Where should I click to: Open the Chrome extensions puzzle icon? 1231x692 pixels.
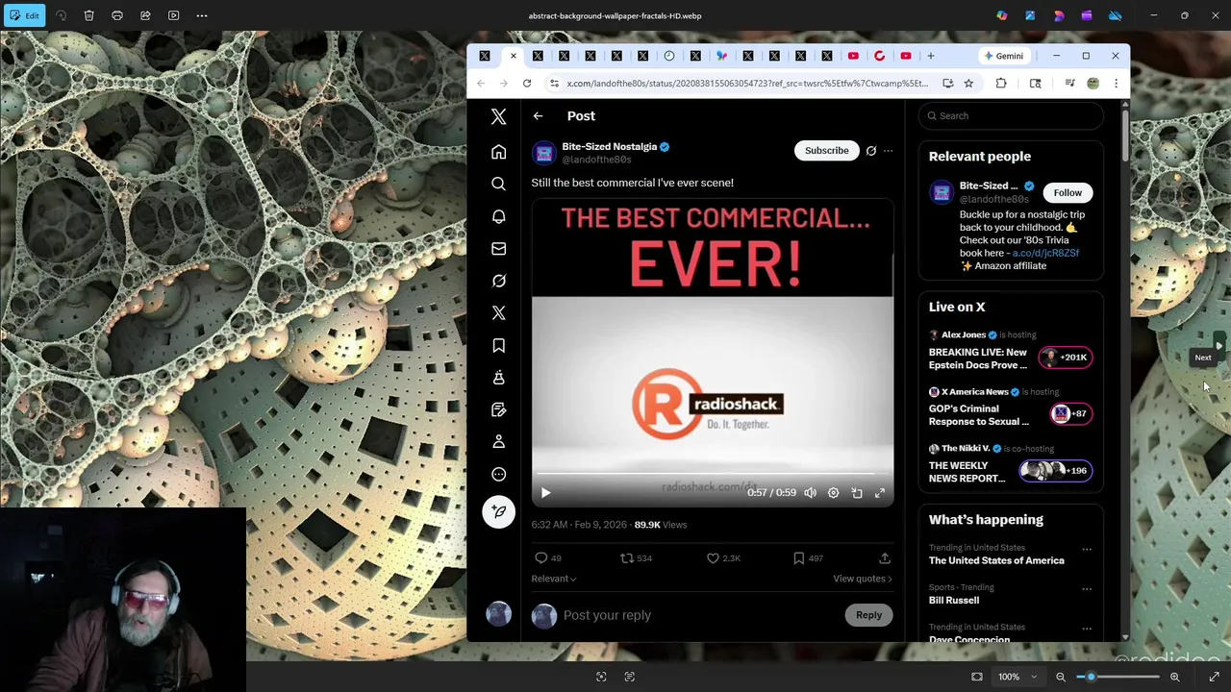(x=1001, y=84)
